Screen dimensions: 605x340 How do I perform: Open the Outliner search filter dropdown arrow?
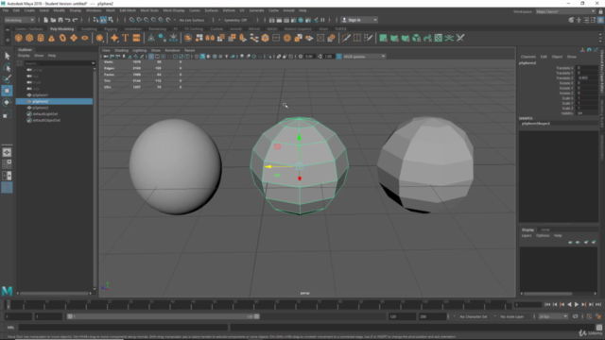(x=93, y=63)
